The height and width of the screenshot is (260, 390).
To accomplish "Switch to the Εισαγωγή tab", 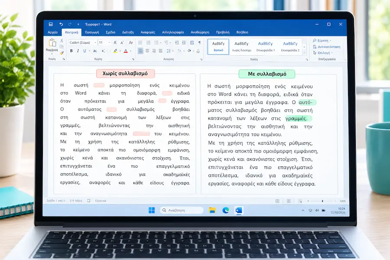I will click(x=92, y=32).
